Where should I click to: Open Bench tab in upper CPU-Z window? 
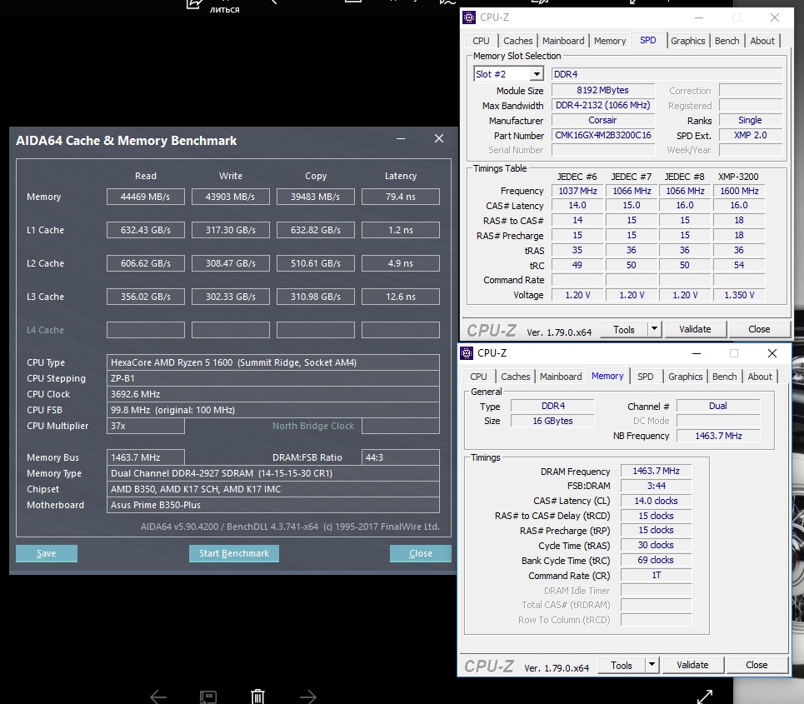[727, 41]
